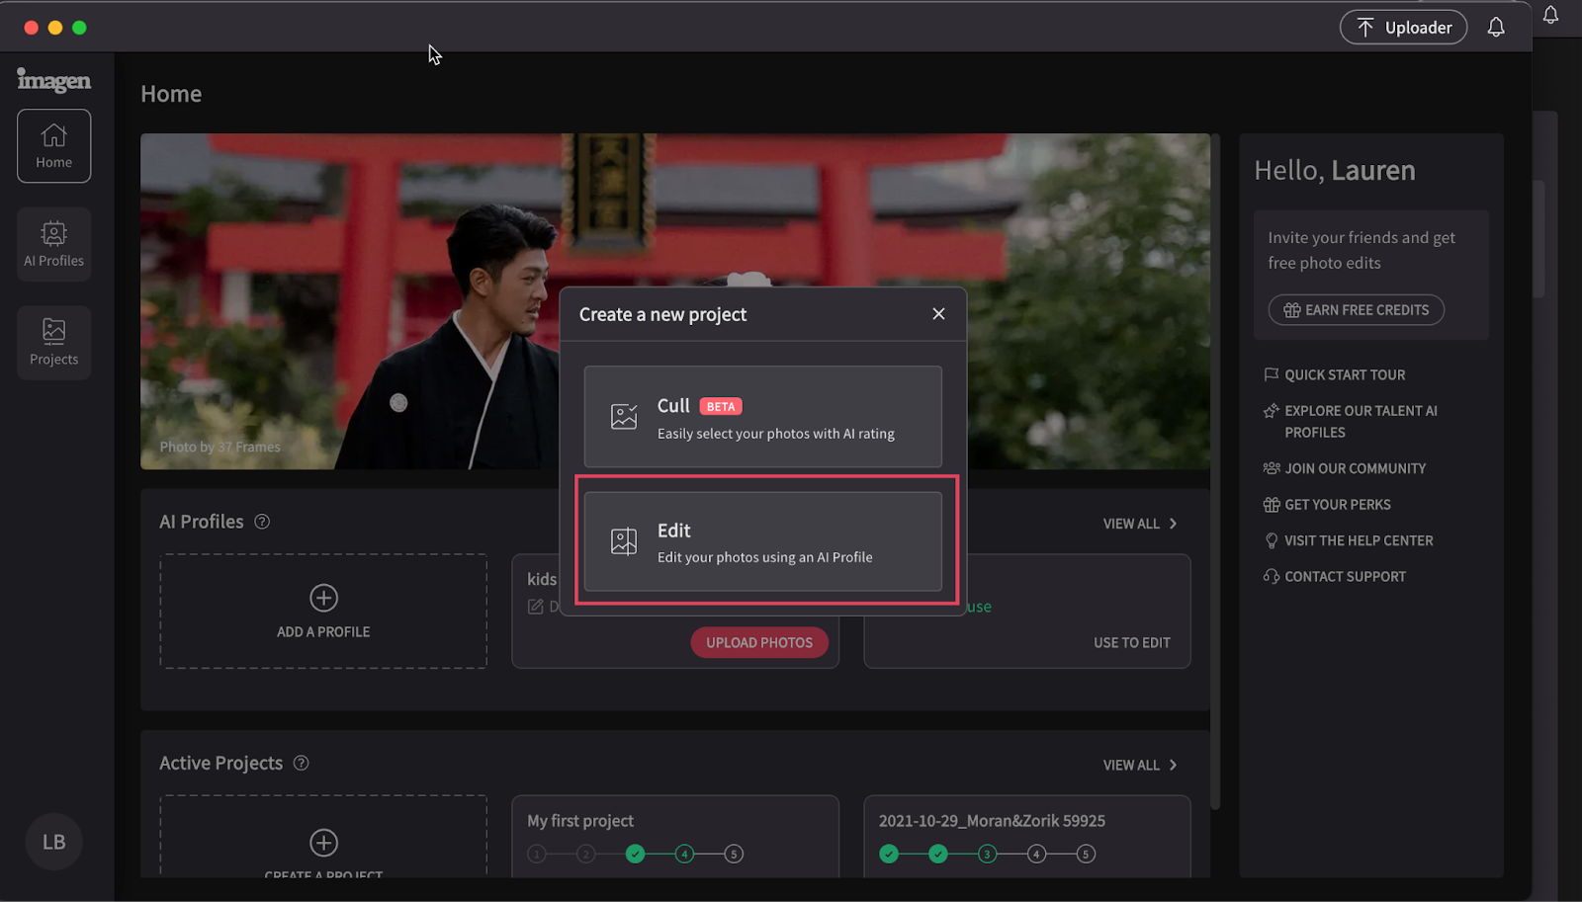Image resolution: width=1582 pixels, height=902 pixels.
Task: Close the Create a new project dialog
Action: 938,314
